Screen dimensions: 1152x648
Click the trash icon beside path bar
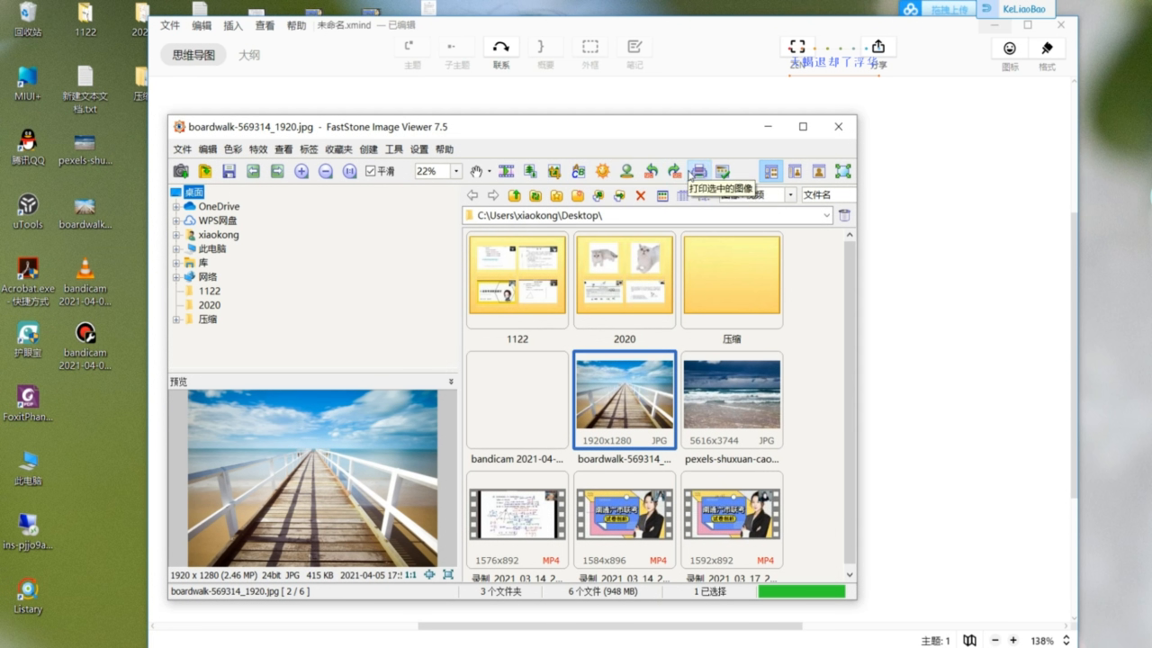coord(844,215)
